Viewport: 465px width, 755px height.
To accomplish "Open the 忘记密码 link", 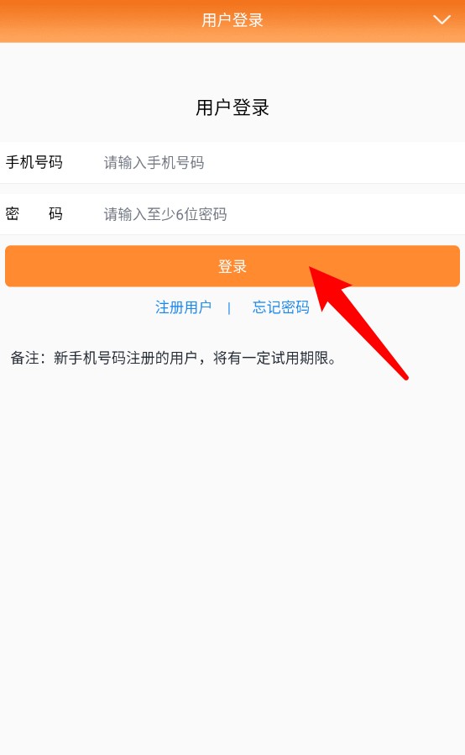I will point(281,307).
